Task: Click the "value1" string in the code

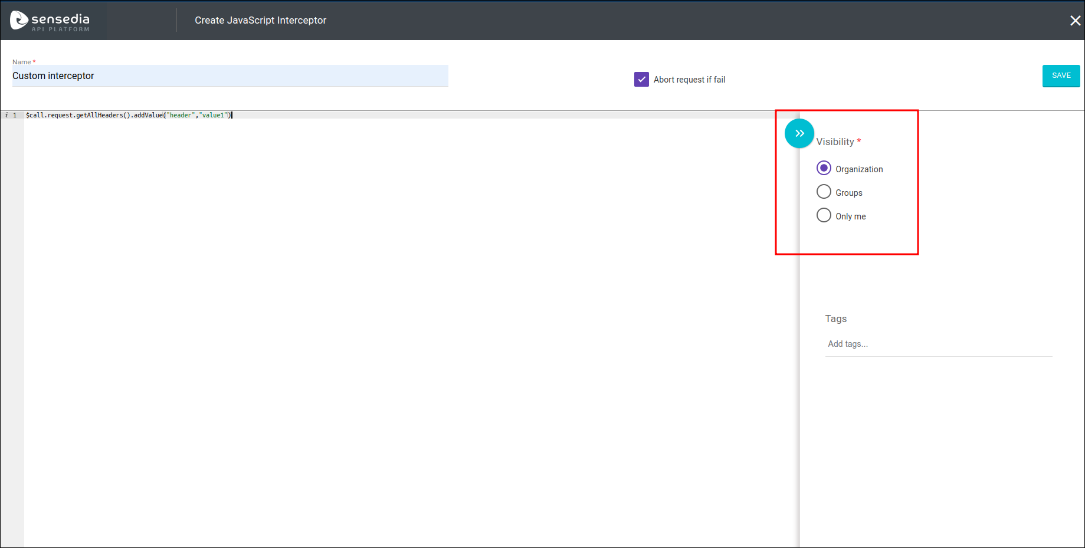Action: pyautogui.click(x=214, y=116)
